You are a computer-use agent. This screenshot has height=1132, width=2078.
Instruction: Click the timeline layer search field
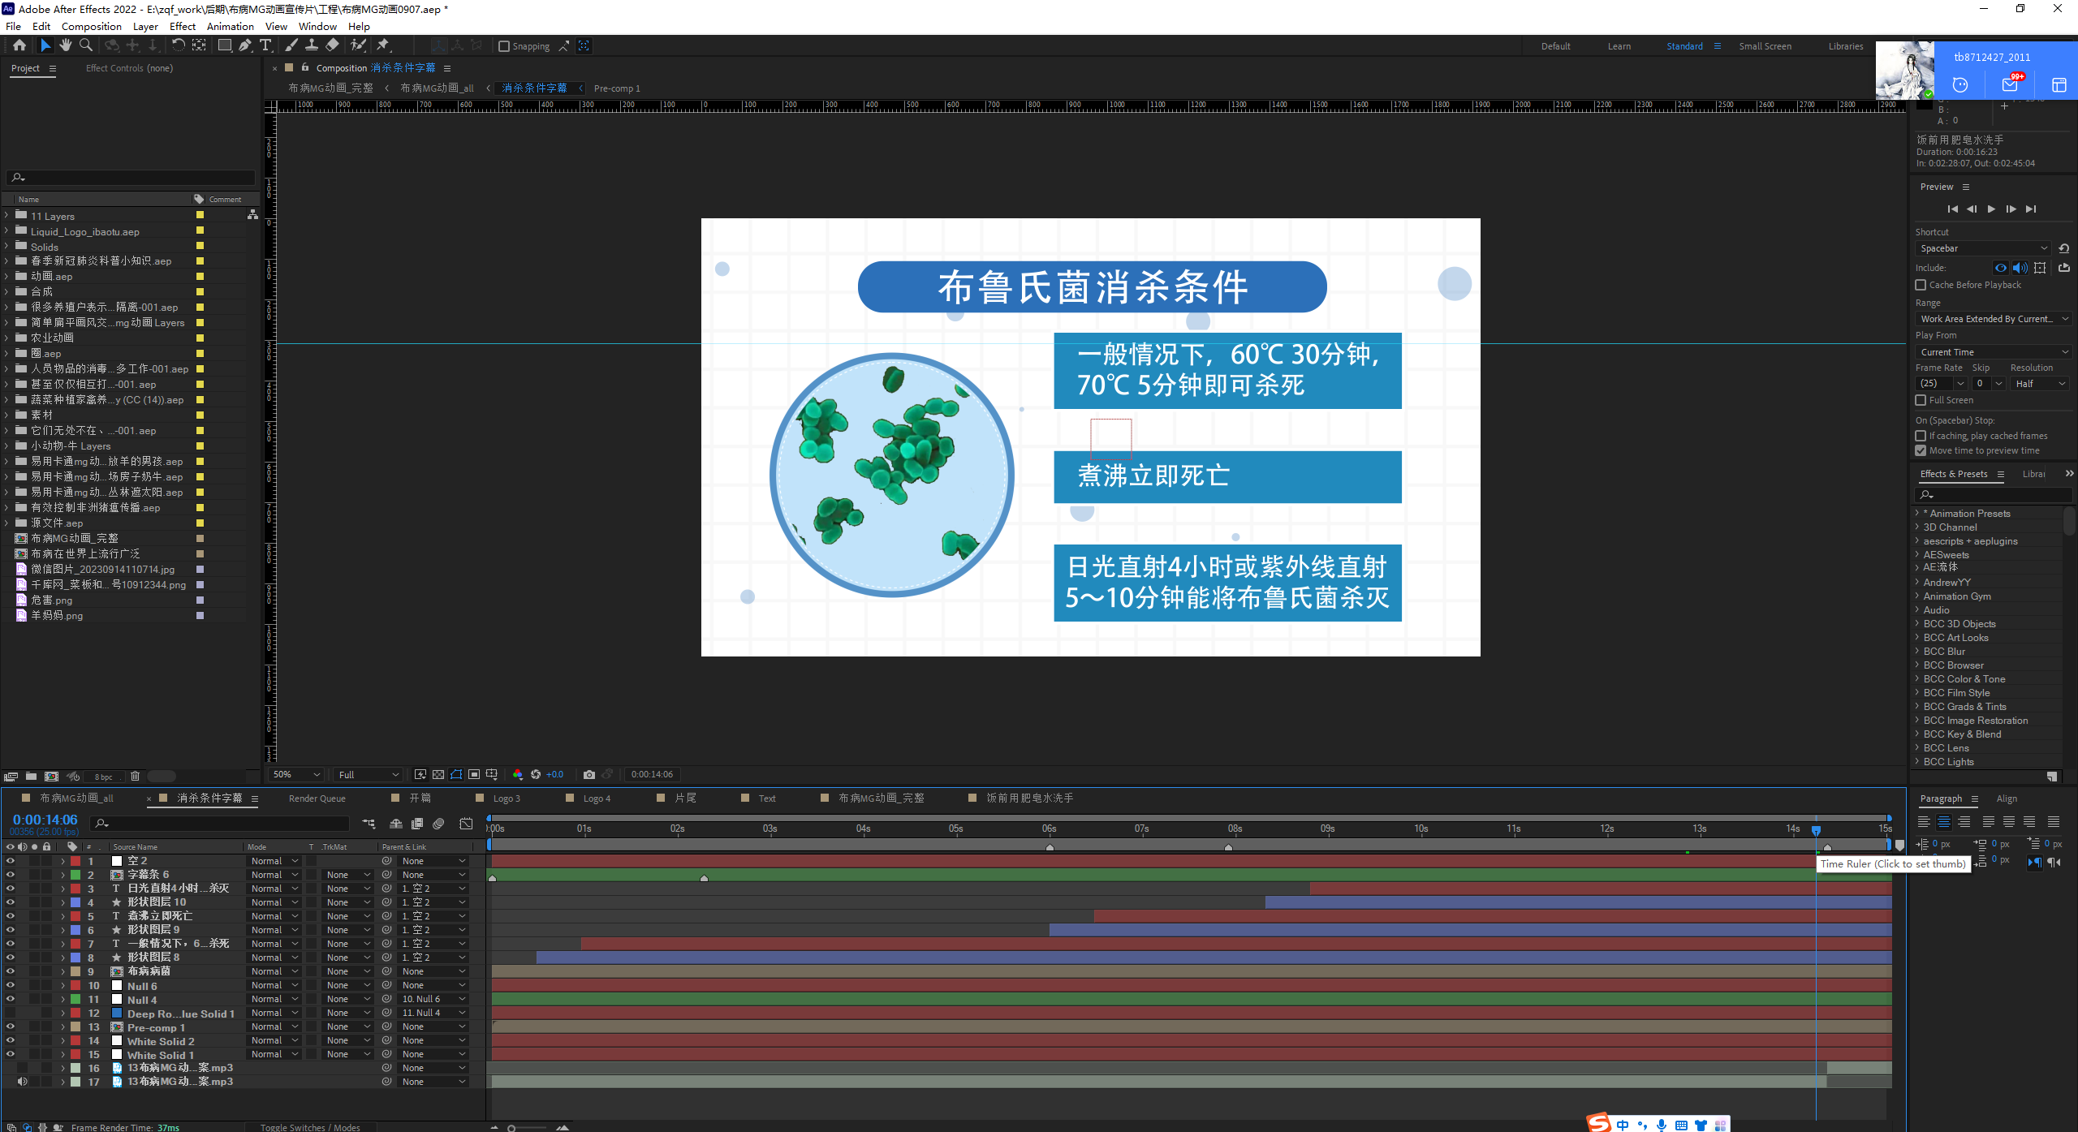[220, 824]
